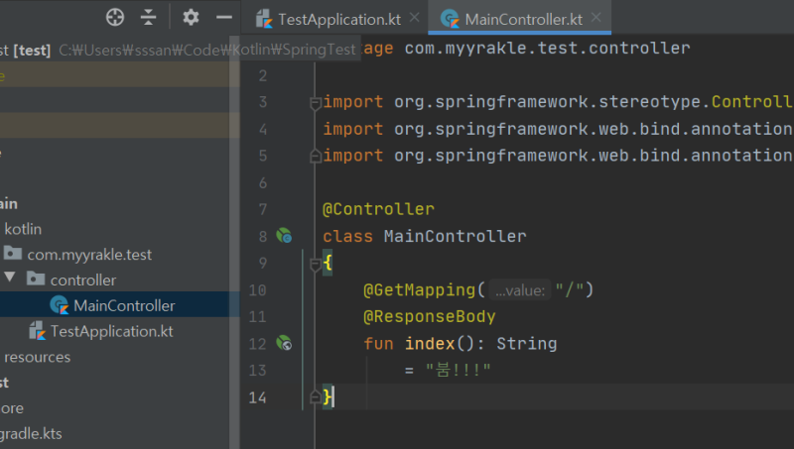Close the MainController.kt tab

click(x=595, y=19)
